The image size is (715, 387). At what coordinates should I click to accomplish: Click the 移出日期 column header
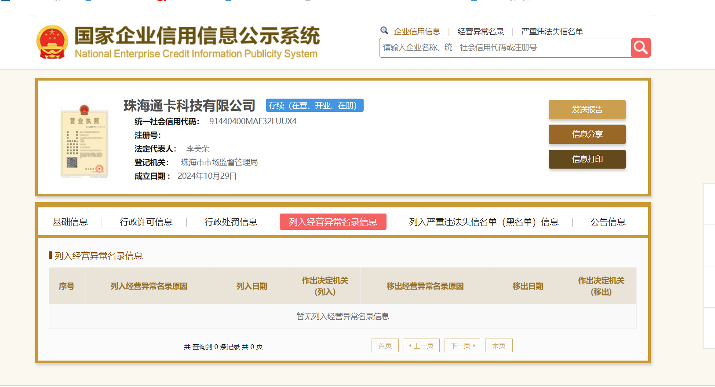click(x=528, y=286)
